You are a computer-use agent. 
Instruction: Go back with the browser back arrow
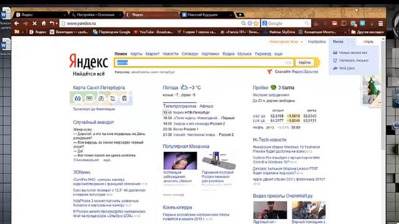(x=17, y=24)
